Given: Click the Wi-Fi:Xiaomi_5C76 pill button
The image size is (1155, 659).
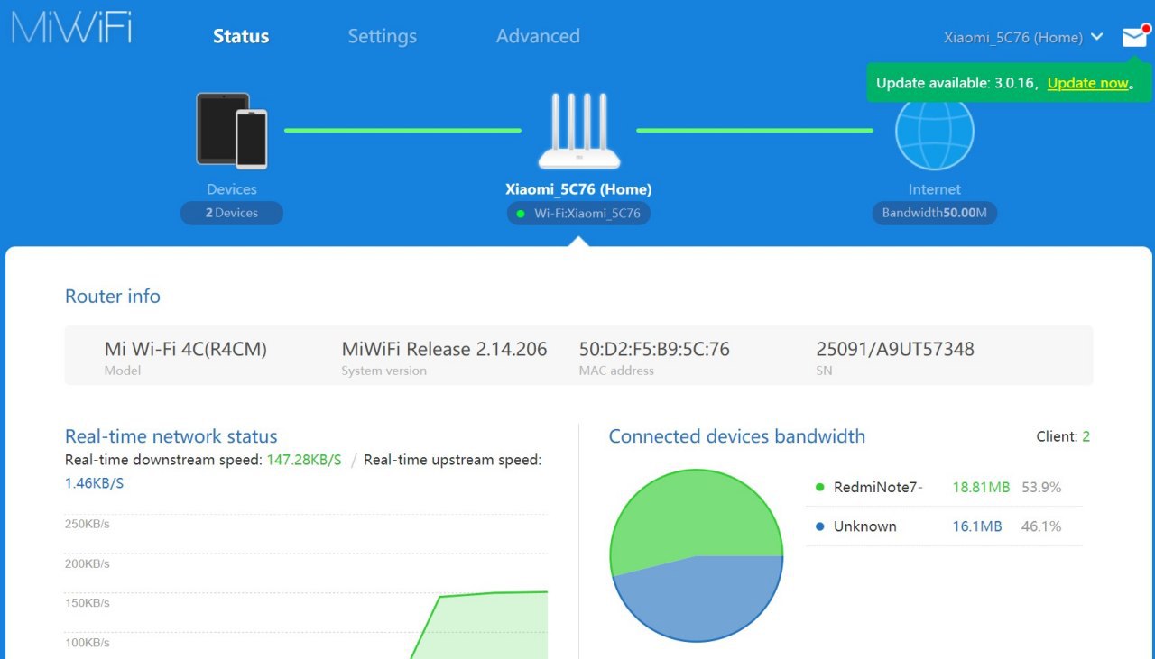Looking at the screenshot, I should pyautogui.click(x=578, y=214).
